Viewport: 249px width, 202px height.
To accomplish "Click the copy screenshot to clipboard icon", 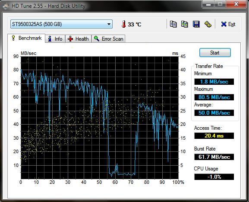I will 185,24.
